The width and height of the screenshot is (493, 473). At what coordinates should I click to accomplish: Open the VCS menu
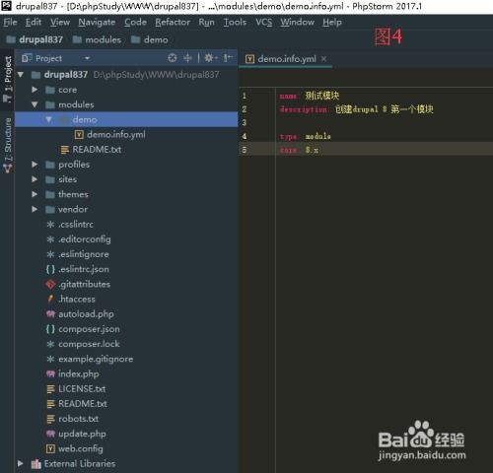(x=264, y=23)
